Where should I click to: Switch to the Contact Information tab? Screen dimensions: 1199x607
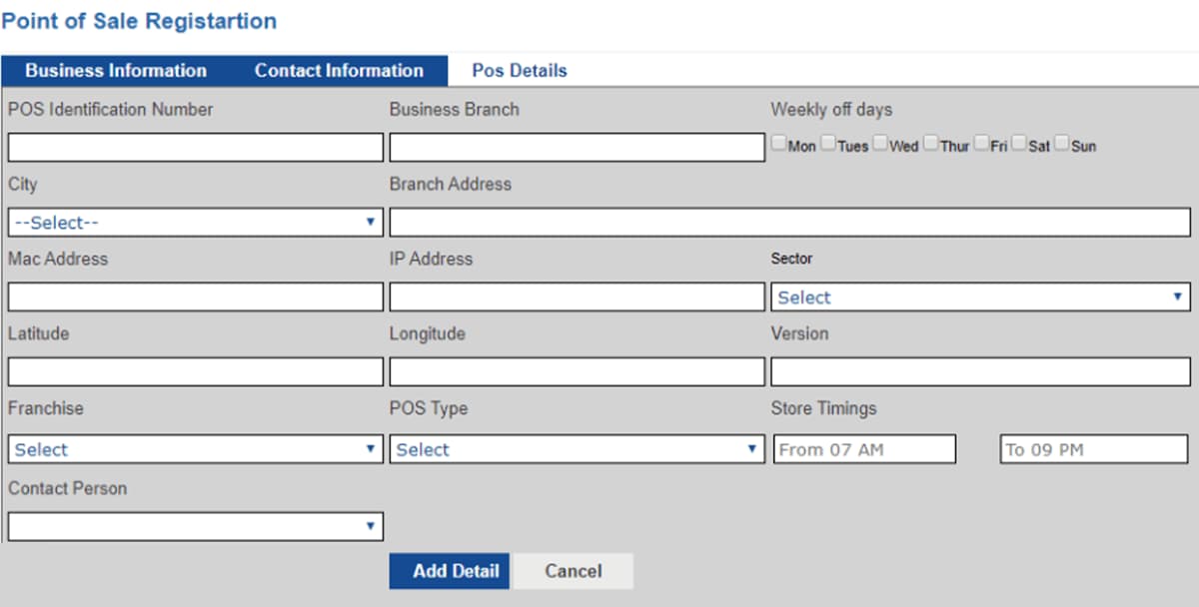click(x=340, y=70)
